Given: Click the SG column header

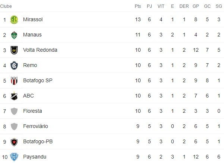Looking at the screenshot, I should (218, 6).
